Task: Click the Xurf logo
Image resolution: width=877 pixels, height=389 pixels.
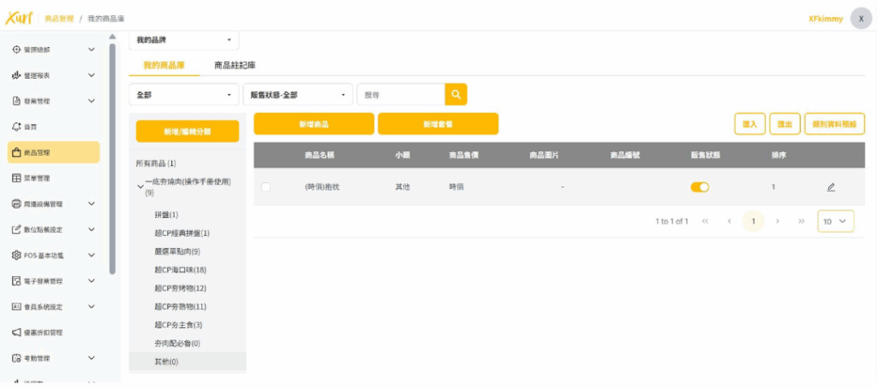Action: [x=18, y=18]
